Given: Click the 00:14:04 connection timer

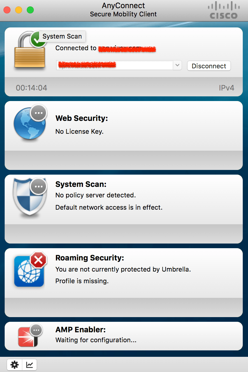Looking at the screenshot, I should pos(31,88).
